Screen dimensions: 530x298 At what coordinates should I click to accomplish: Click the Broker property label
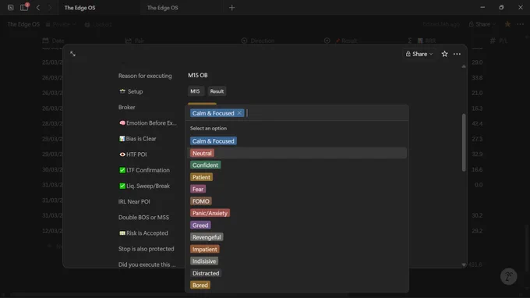(x=127, y=107)
